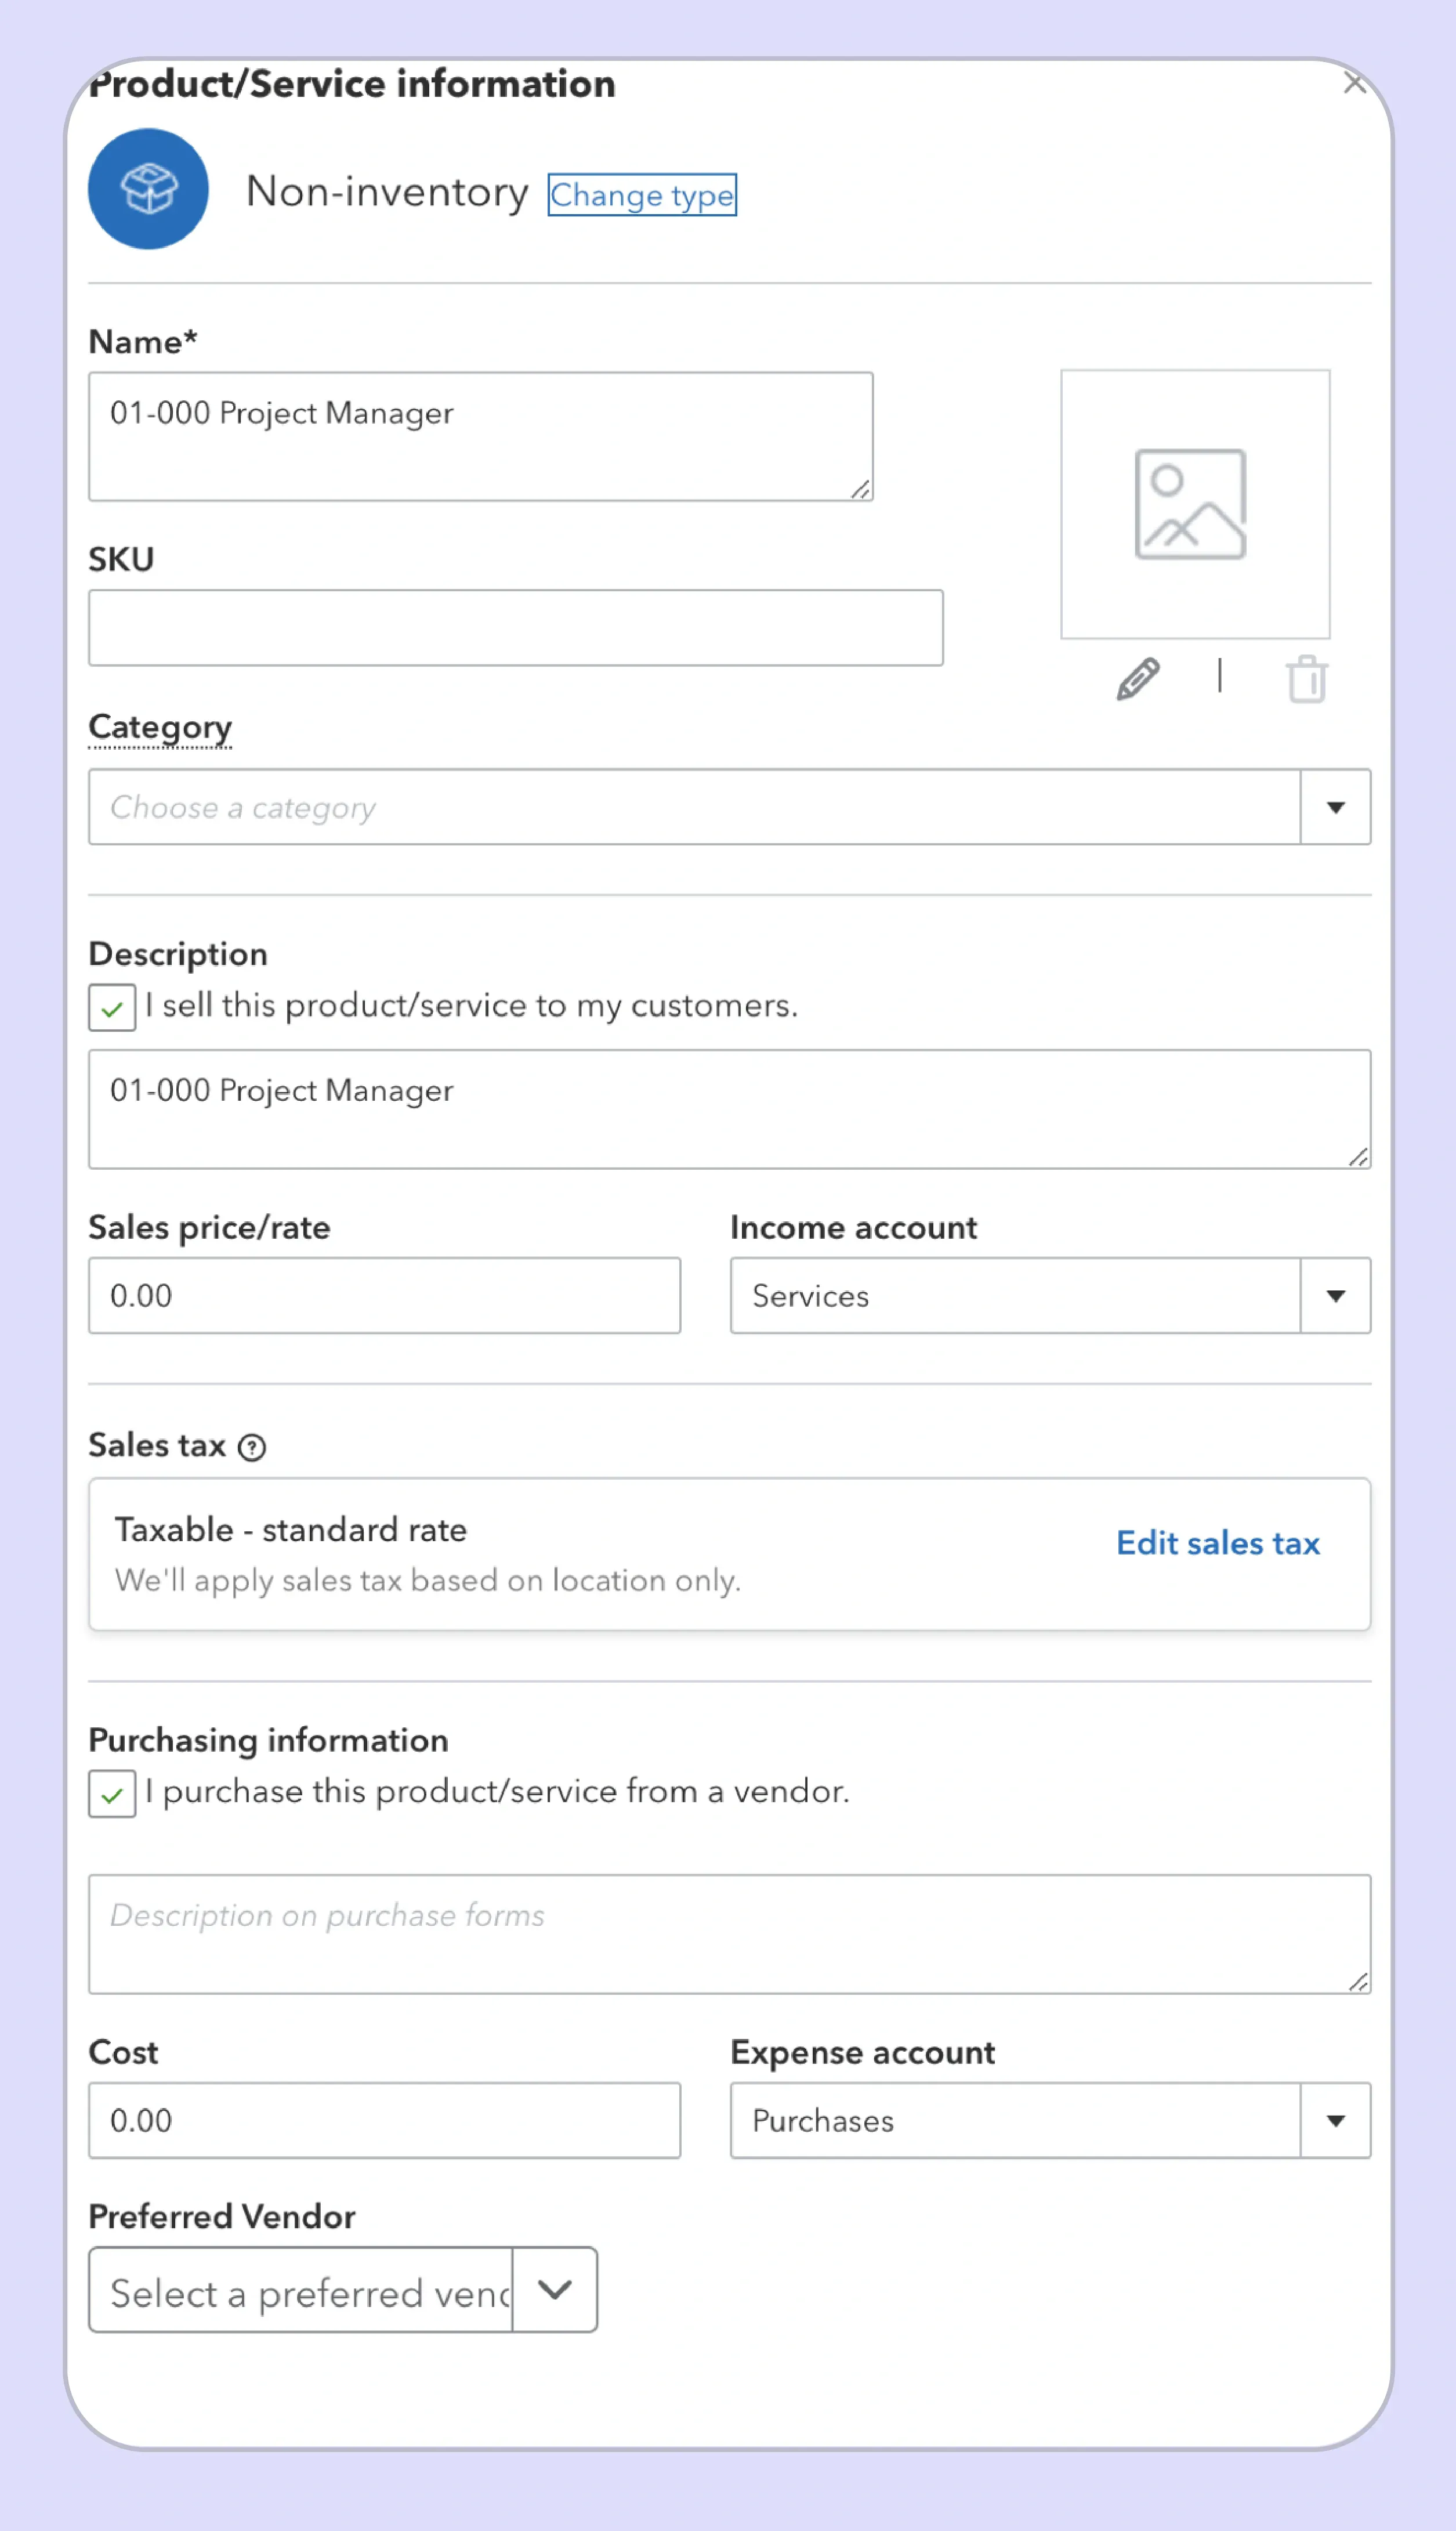
Task: Expand the Preferred Vendor chevron
Action: pos(555,2290)
